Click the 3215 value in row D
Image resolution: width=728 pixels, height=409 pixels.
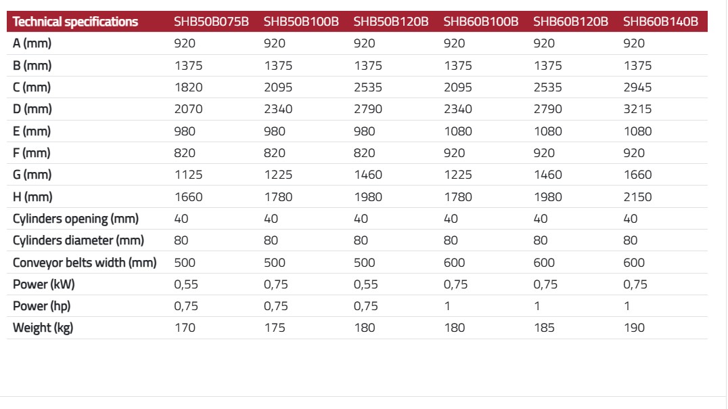click(637, 109)
